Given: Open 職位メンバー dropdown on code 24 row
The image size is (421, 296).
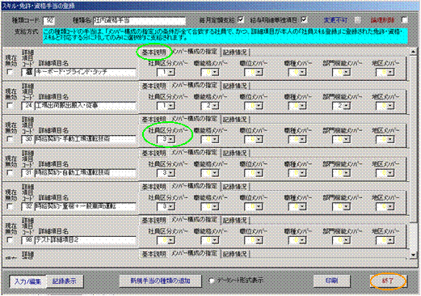Looking at the screenshot, I should point(259,106).
